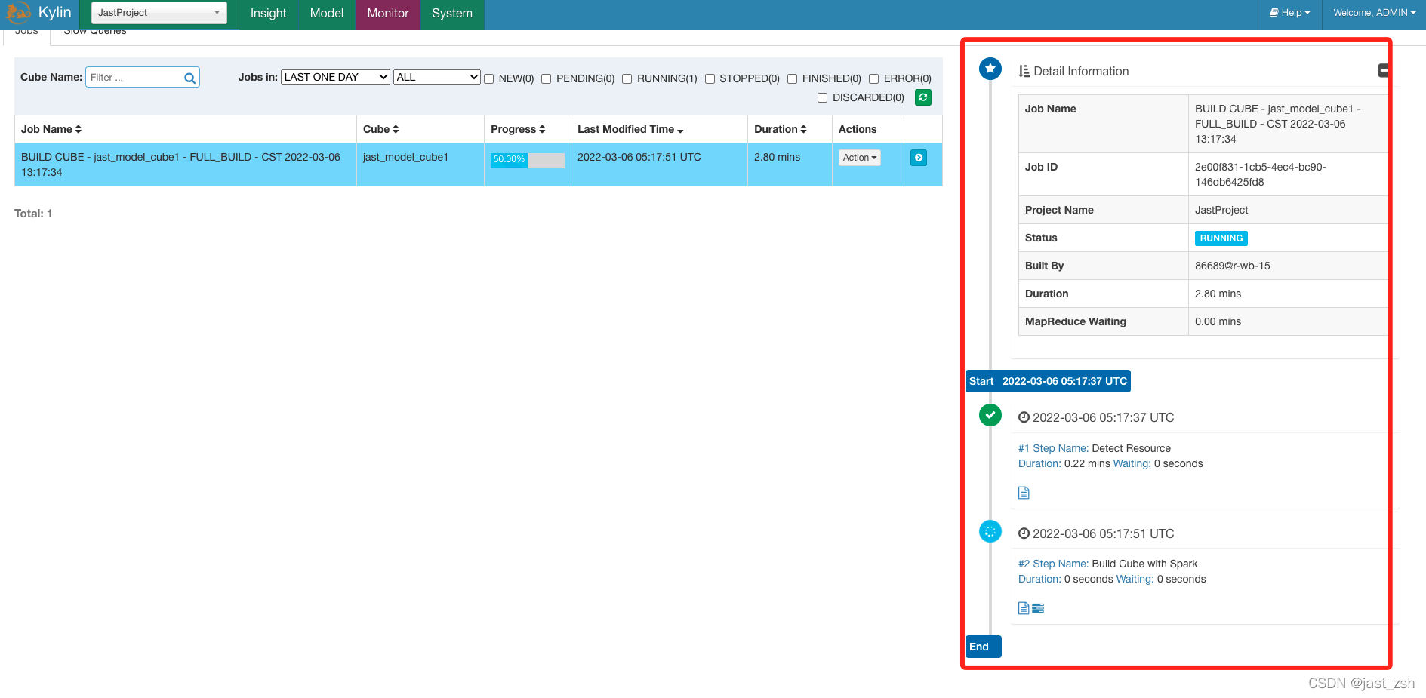Go to the Model tab
Image resolution: width=1426 pixels, height=698 pixels.
327,14
